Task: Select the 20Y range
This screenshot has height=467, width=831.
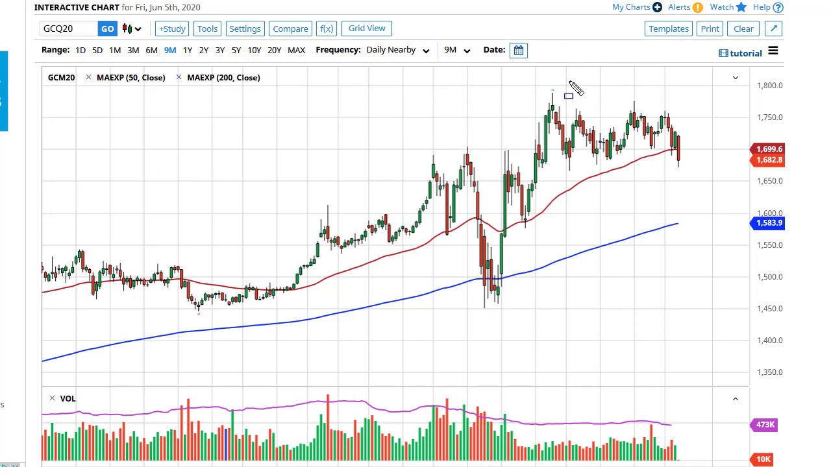Action: [x=275, y=50]
